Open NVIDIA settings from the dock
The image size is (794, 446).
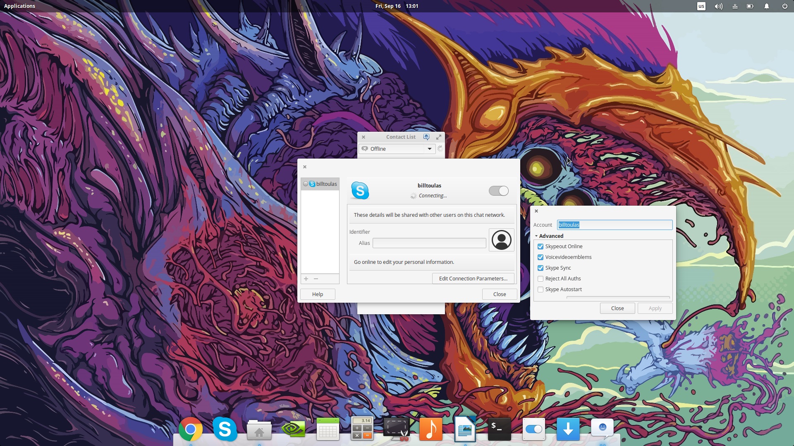(293, 429)
